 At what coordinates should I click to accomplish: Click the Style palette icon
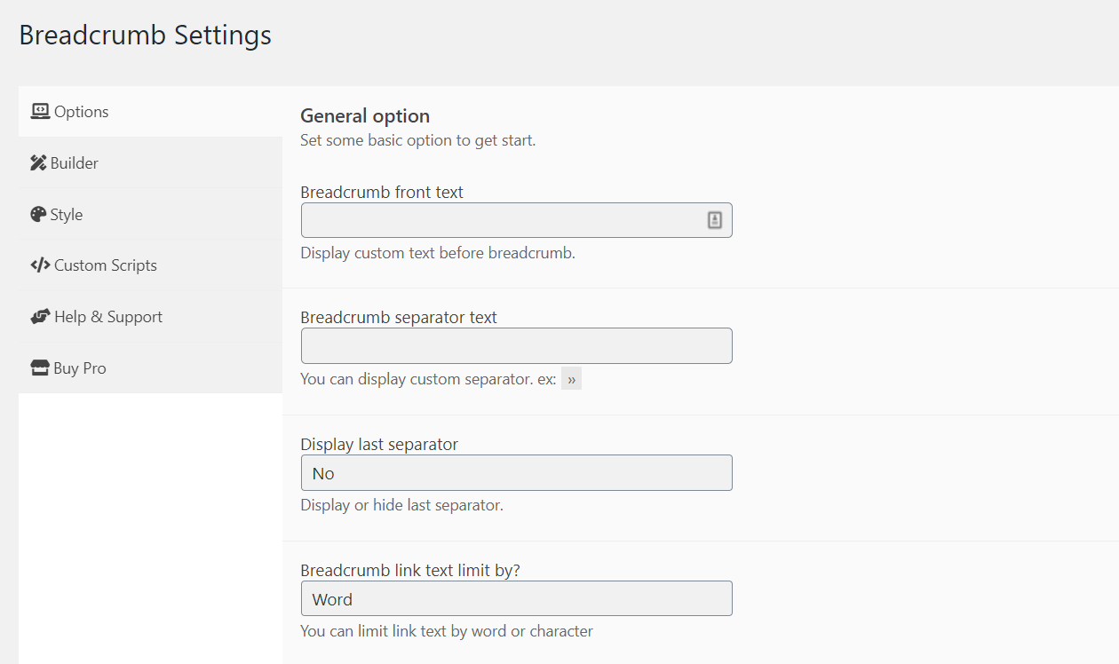(38, 215)
